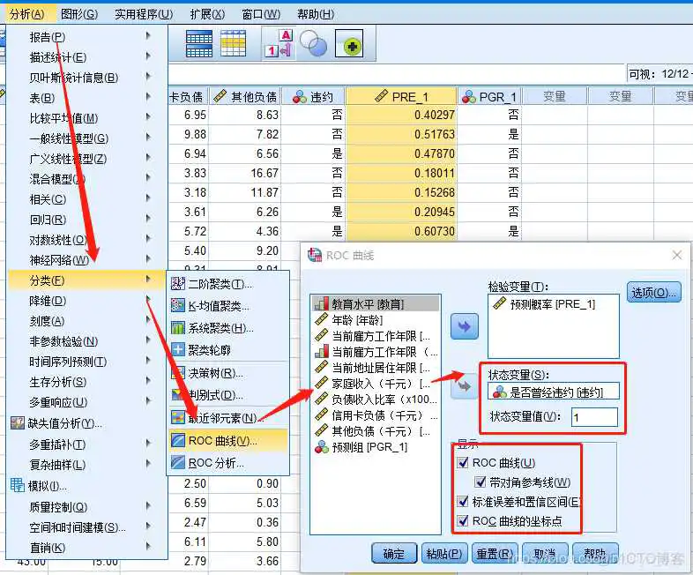This screenshot has height=575, width=693.
Task: Select 家庭收入（千元）variable in the list
Action: [x=376, y=384]
